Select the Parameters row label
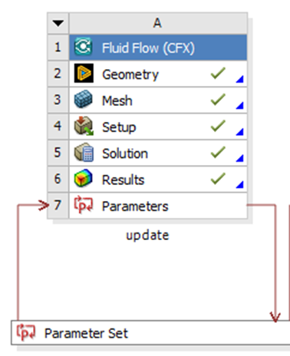 pyautogui.click(x=135, y=206)
